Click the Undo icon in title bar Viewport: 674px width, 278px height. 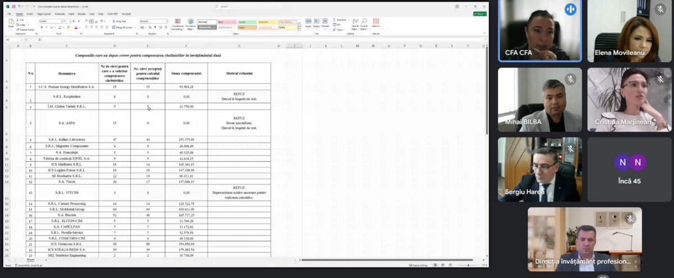(19, 6)
